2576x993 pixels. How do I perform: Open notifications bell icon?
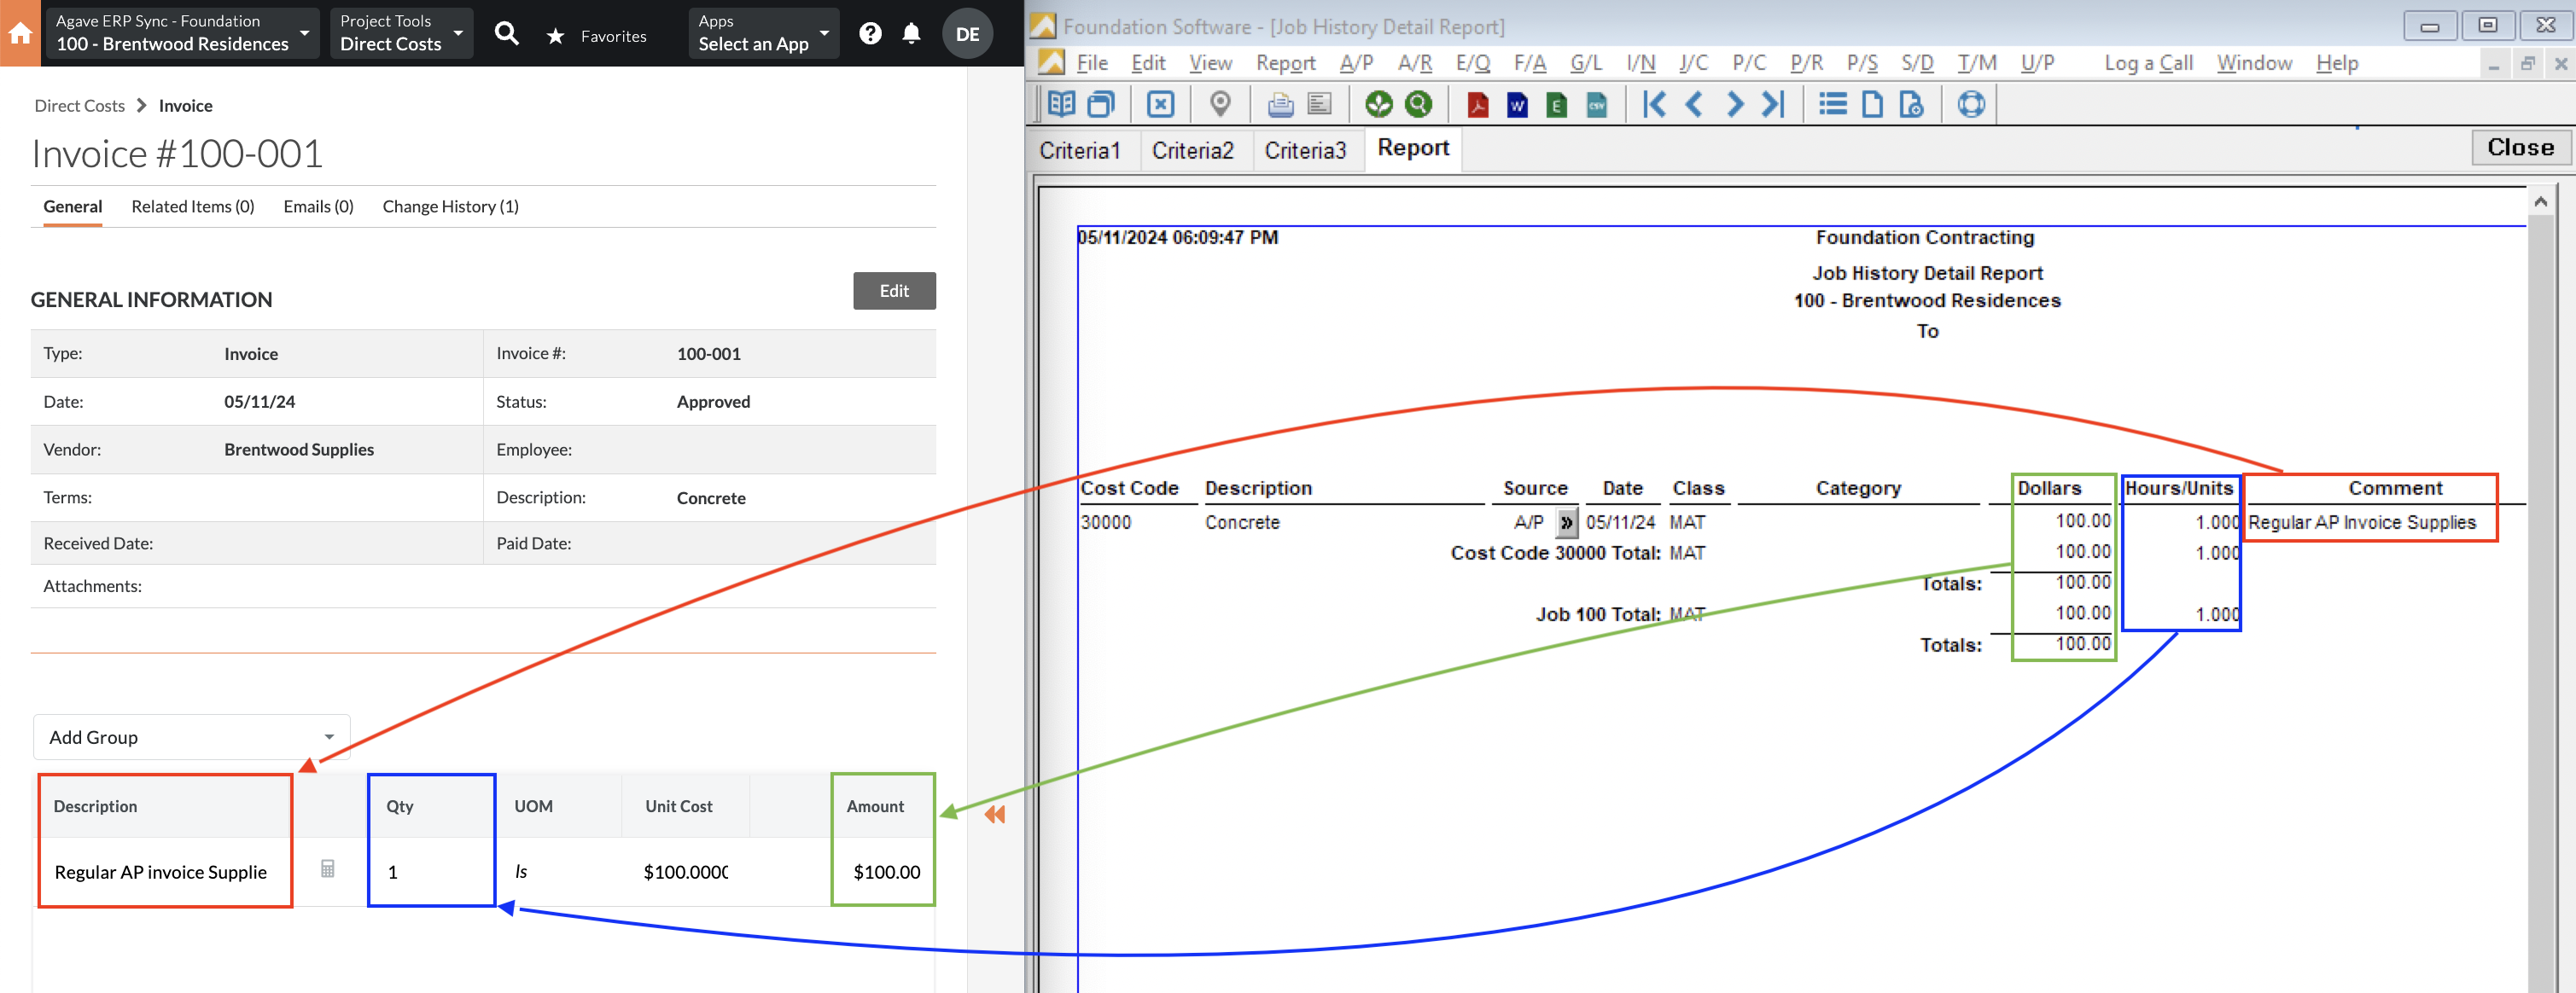tap(911, 34)
